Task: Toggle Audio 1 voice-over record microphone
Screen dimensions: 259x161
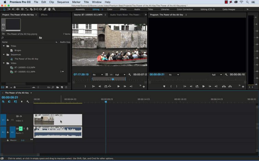Action: pos(27,129)
